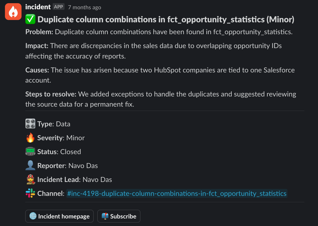Click the Status pager emoji icon
This screenshot has height=226, width=318.
[30, 152]
